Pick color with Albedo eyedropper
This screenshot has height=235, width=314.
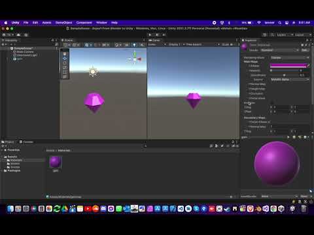pos(308,65)
